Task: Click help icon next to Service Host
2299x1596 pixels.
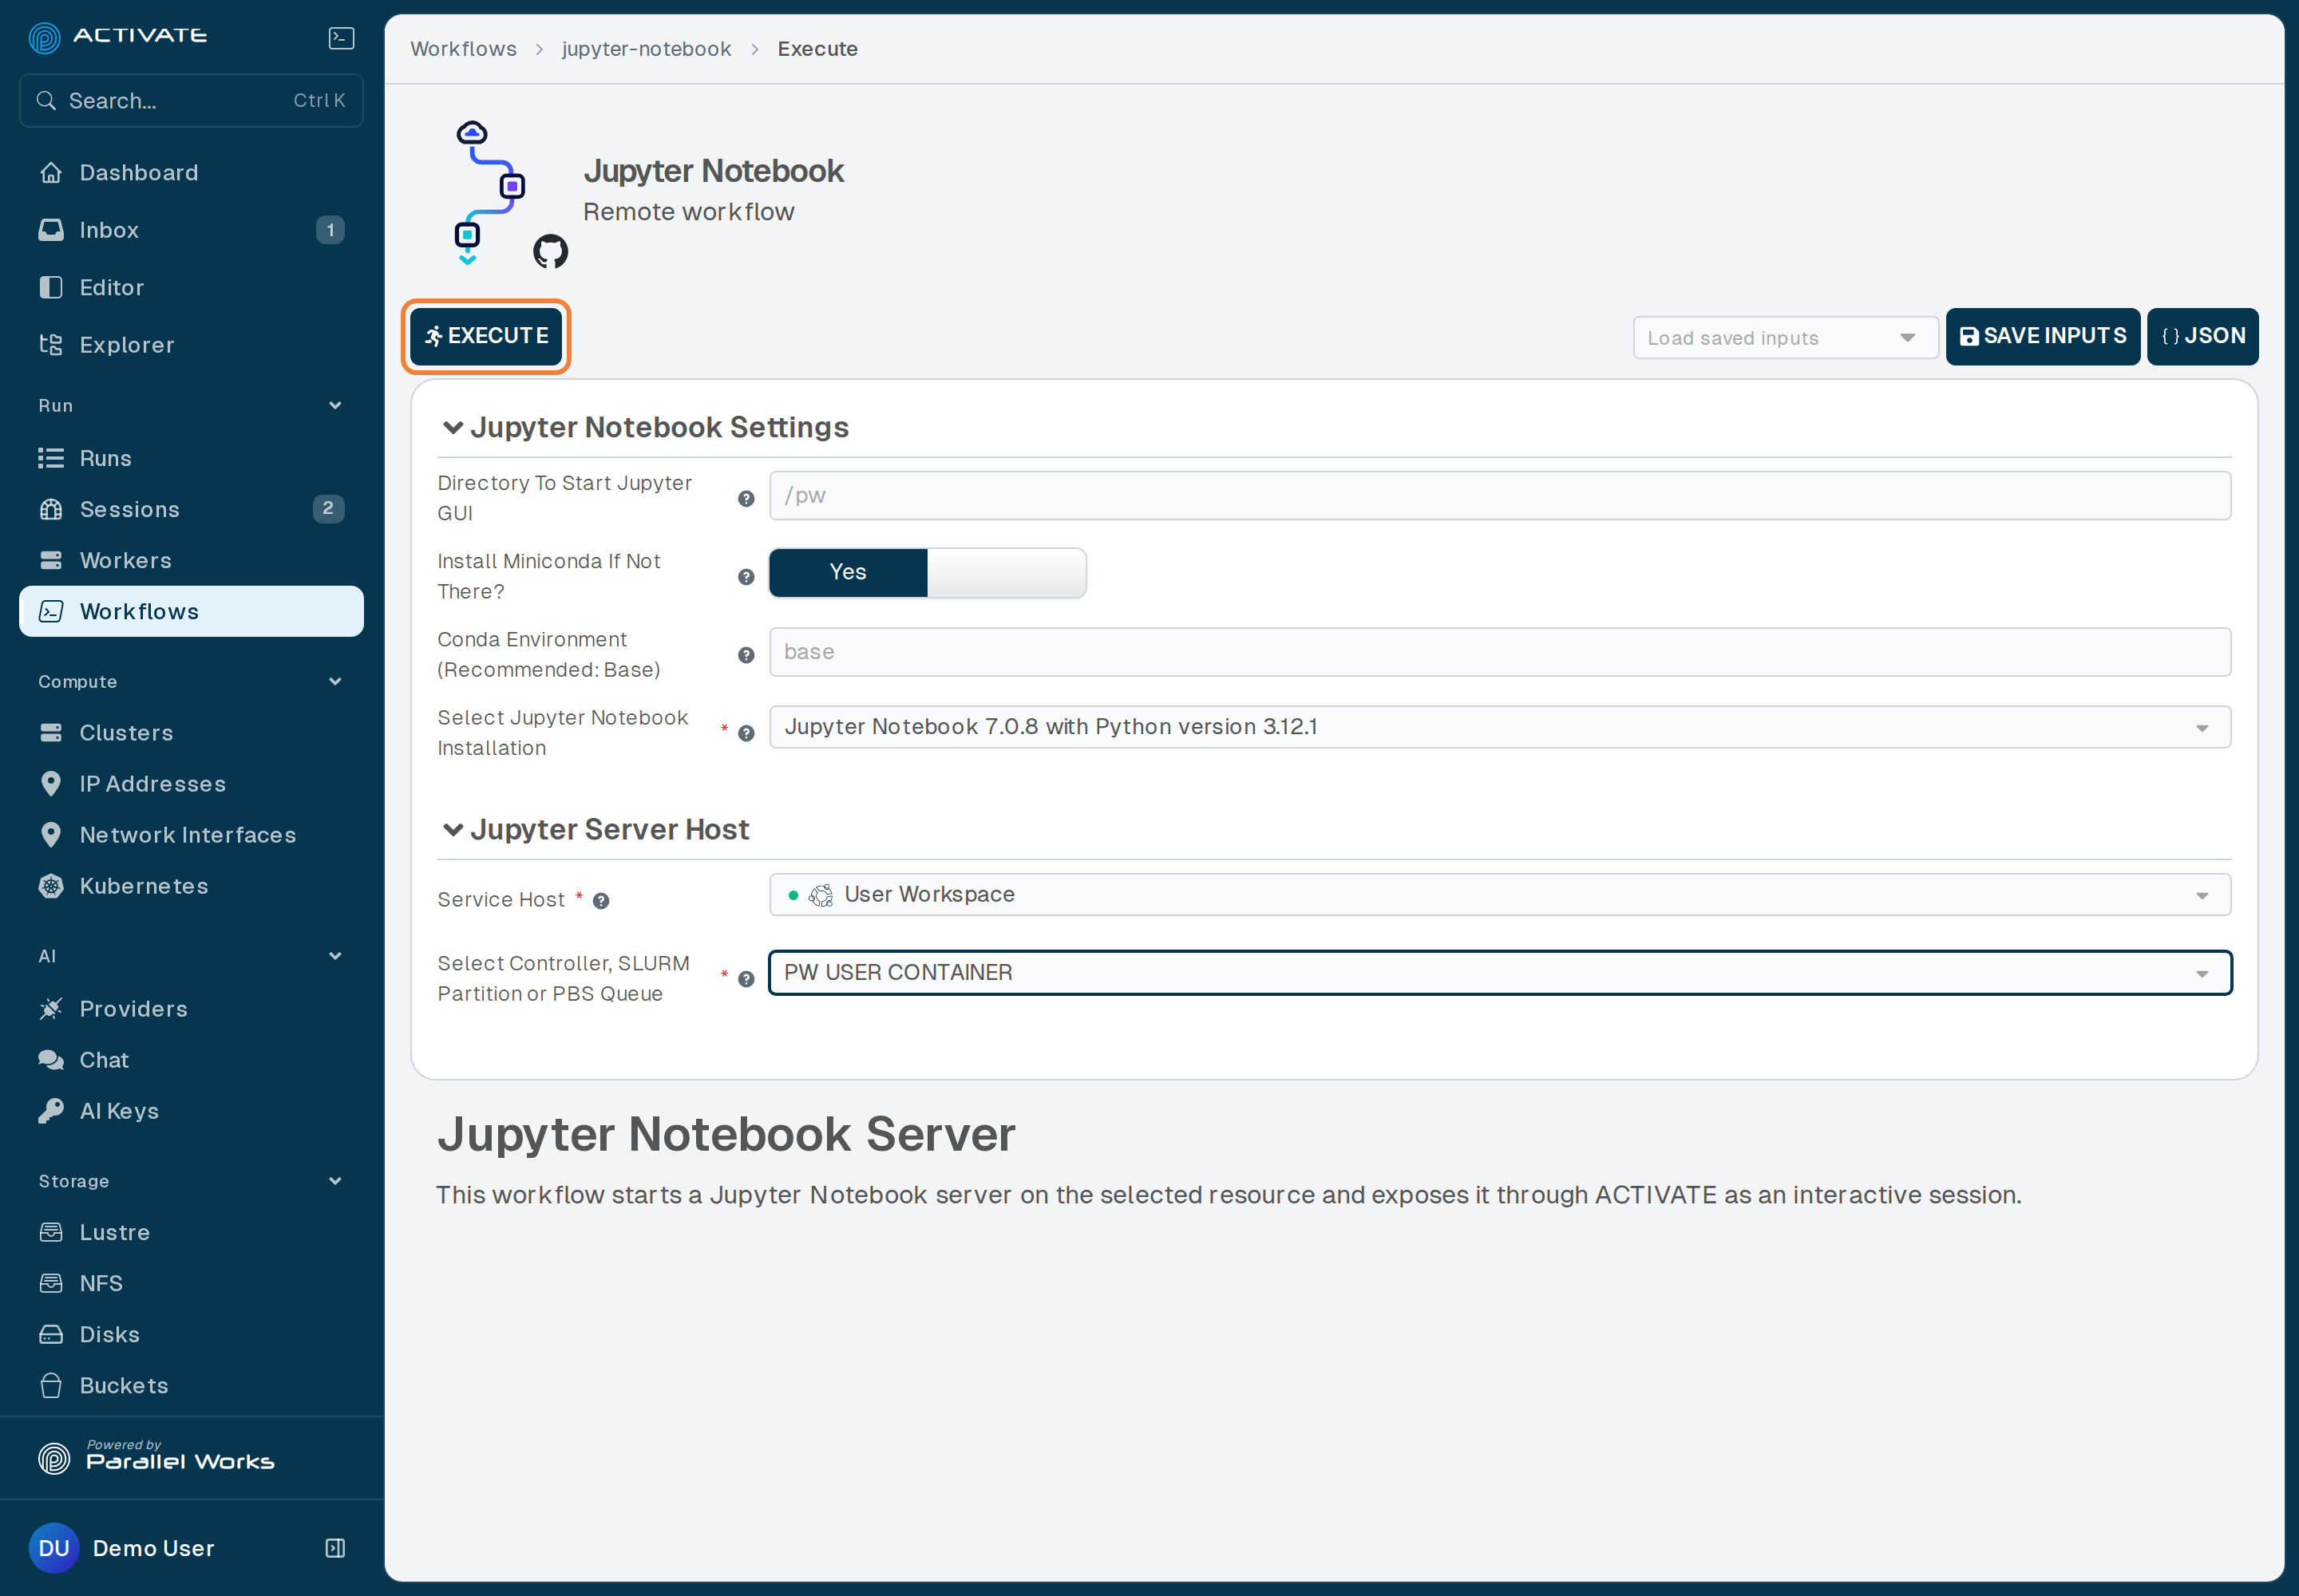Action: tap(601, 901)
